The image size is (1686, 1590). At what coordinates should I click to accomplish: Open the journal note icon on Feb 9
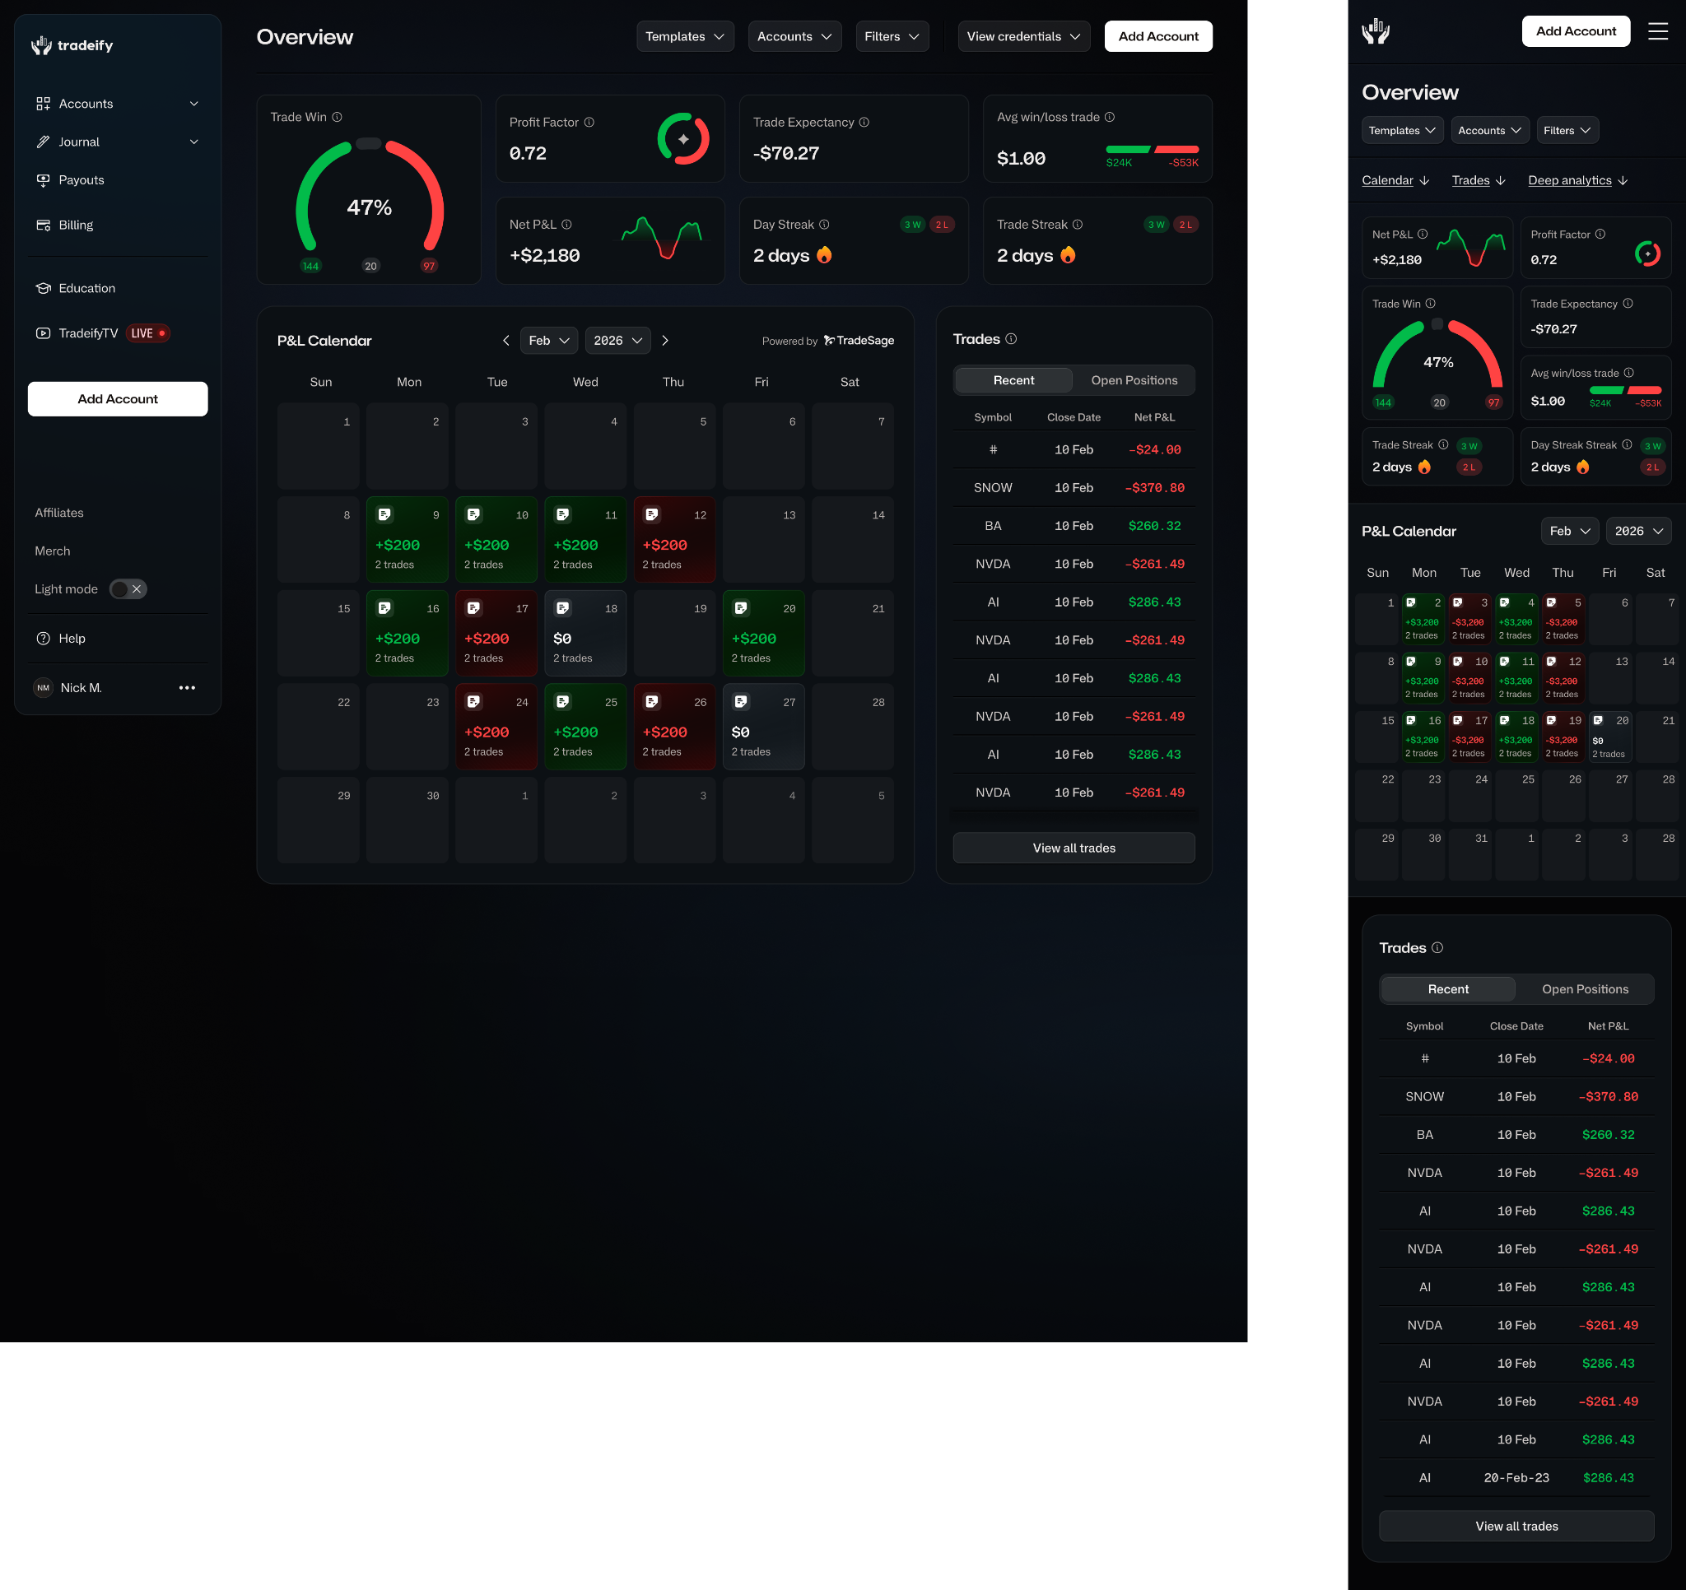pos(385,514)
